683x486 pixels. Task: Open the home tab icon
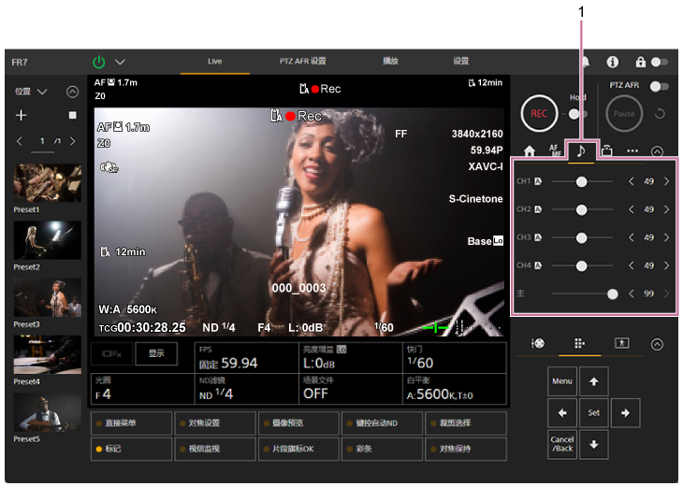[x=529, y=150]
